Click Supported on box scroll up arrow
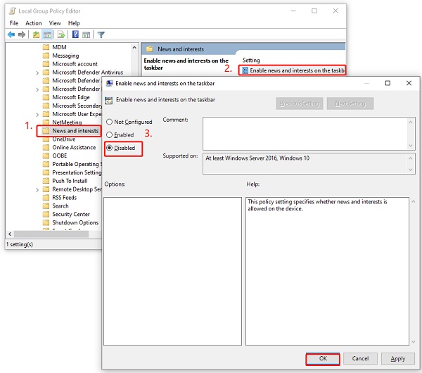Image resolution: width=422 pixels, height=373 pixels. coord(411,158)
